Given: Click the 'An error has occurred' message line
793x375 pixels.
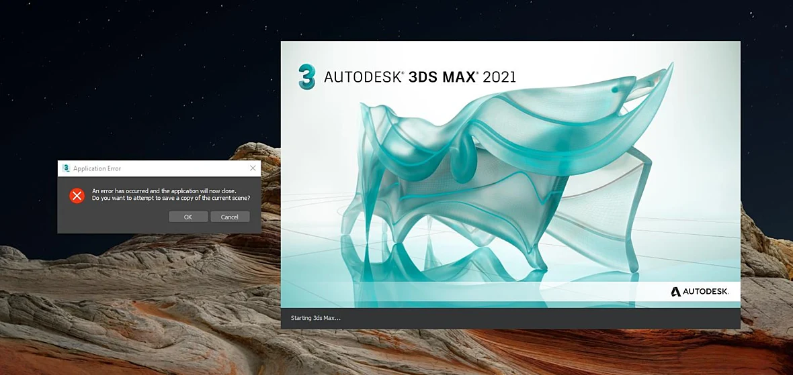Looking at the screenshot, I should pos(165,191).
